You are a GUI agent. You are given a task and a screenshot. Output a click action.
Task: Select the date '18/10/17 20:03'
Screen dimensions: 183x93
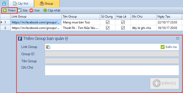tap(169, 28)
